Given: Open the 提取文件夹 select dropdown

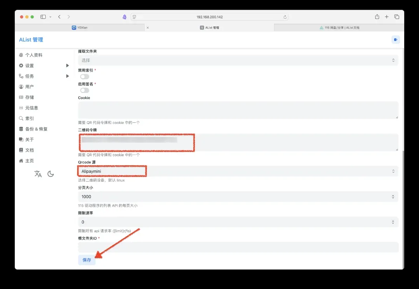Looking at the screenshot, I should coord(238,60).
